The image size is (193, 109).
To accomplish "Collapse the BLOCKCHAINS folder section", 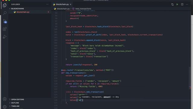I will click(x=17, y=9).
